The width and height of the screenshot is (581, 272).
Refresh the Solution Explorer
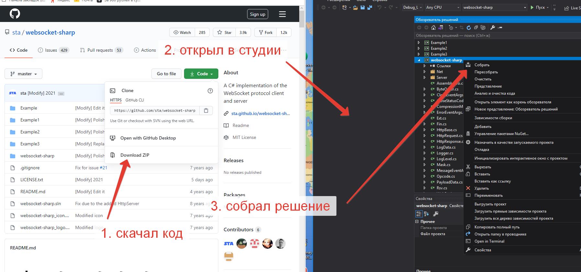pos(469,28)
